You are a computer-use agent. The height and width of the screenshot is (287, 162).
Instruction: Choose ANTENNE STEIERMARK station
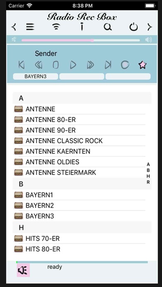[x=82, y=172]
